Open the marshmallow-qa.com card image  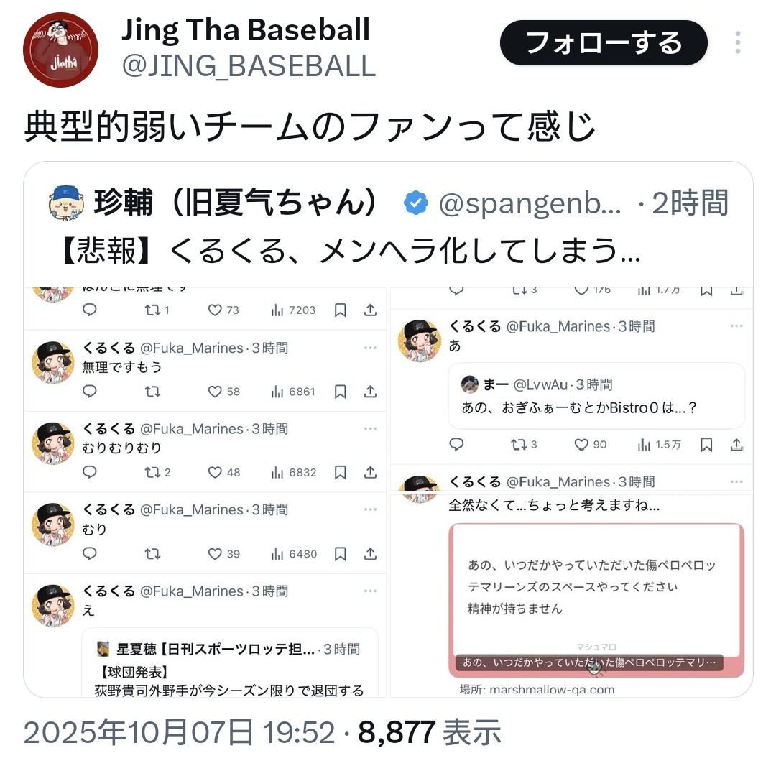click(596, 600)
